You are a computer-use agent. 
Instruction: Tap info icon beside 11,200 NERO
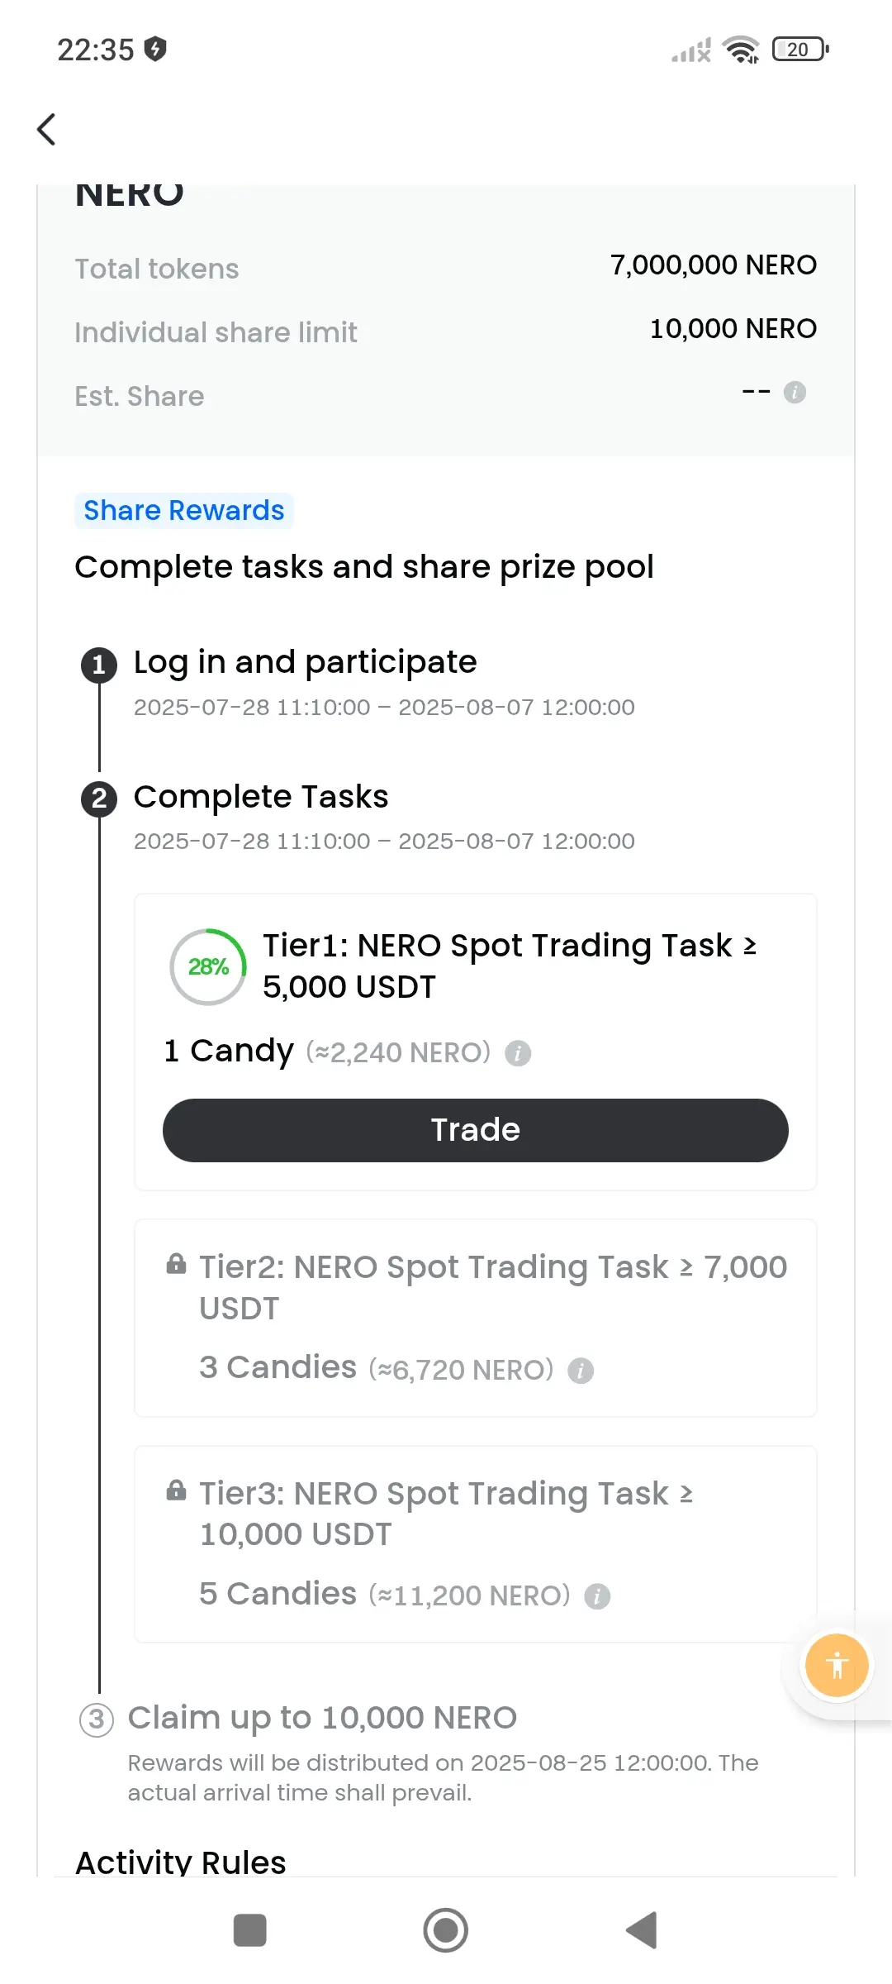point(597,1596)
